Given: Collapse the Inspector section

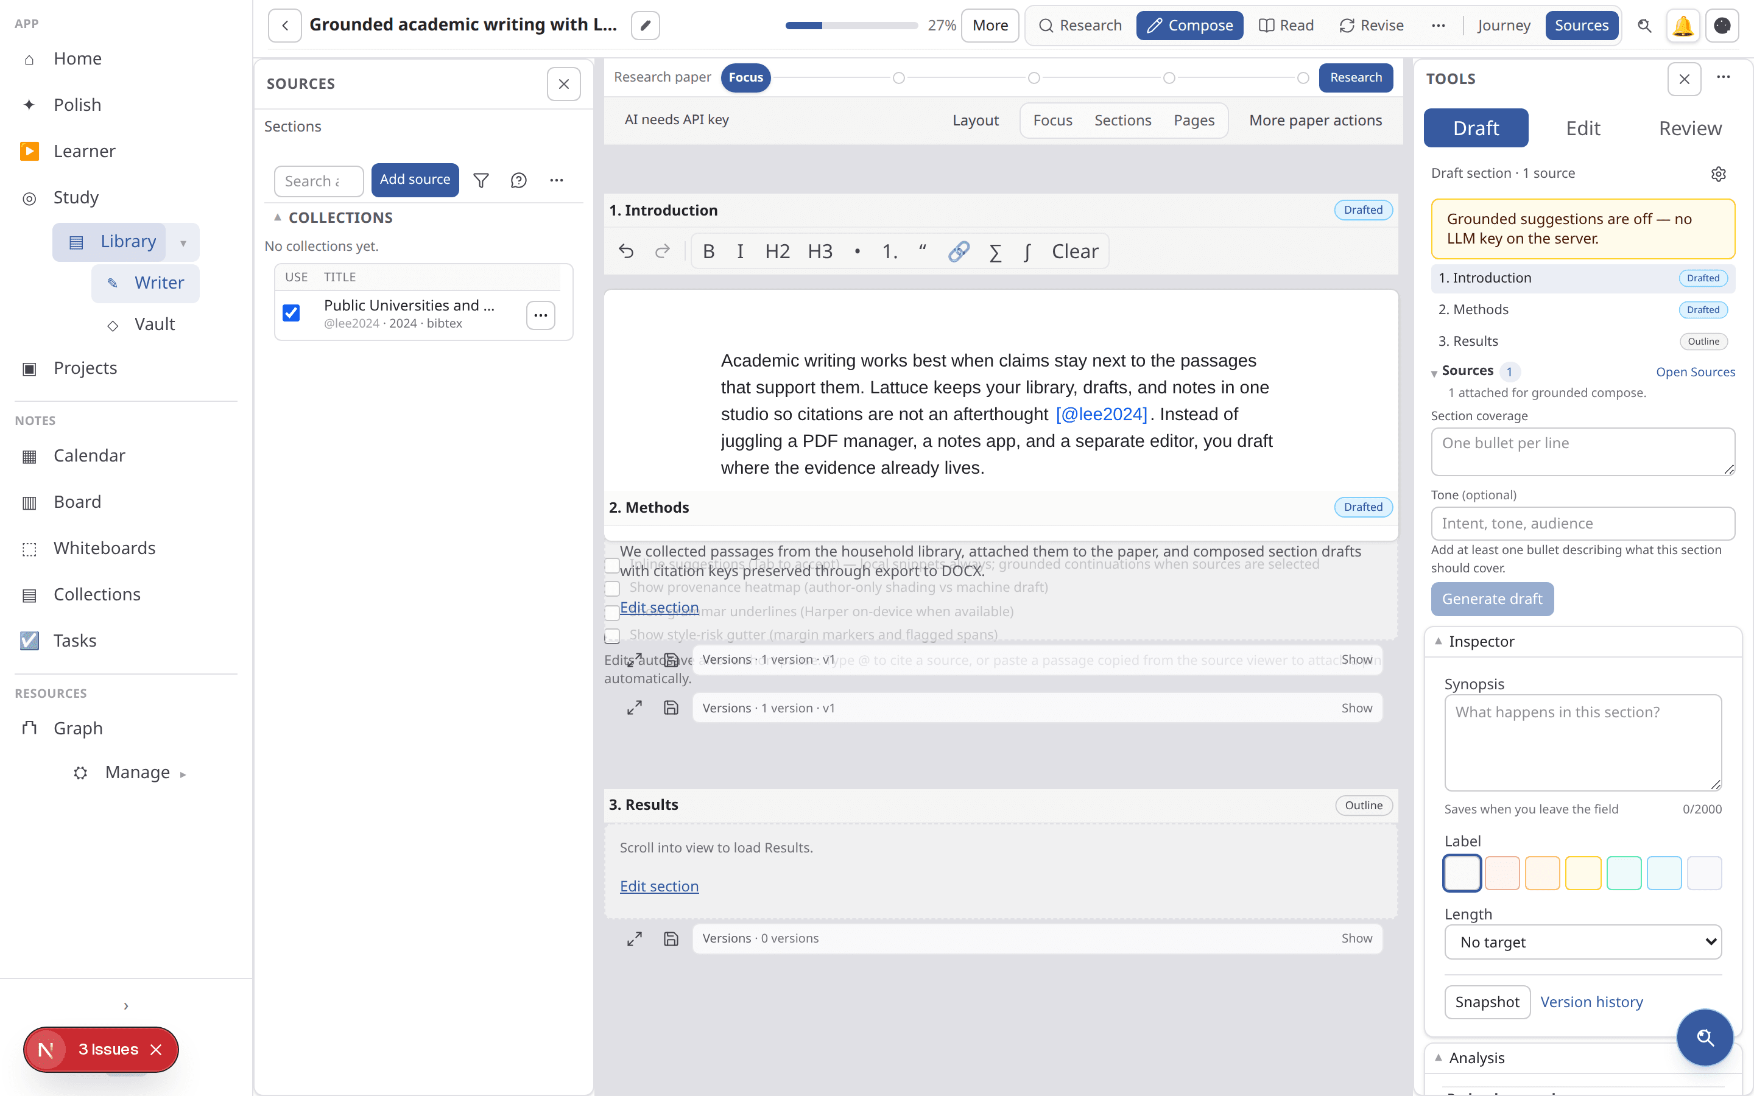Looking at the screenshot, I should [1439, 642].
